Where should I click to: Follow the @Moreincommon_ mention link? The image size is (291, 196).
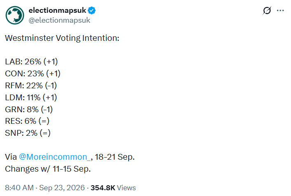pyautogui.click(x=54, y=157)
